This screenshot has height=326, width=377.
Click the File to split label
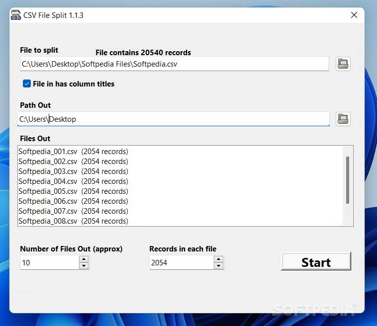click(39, 50)
